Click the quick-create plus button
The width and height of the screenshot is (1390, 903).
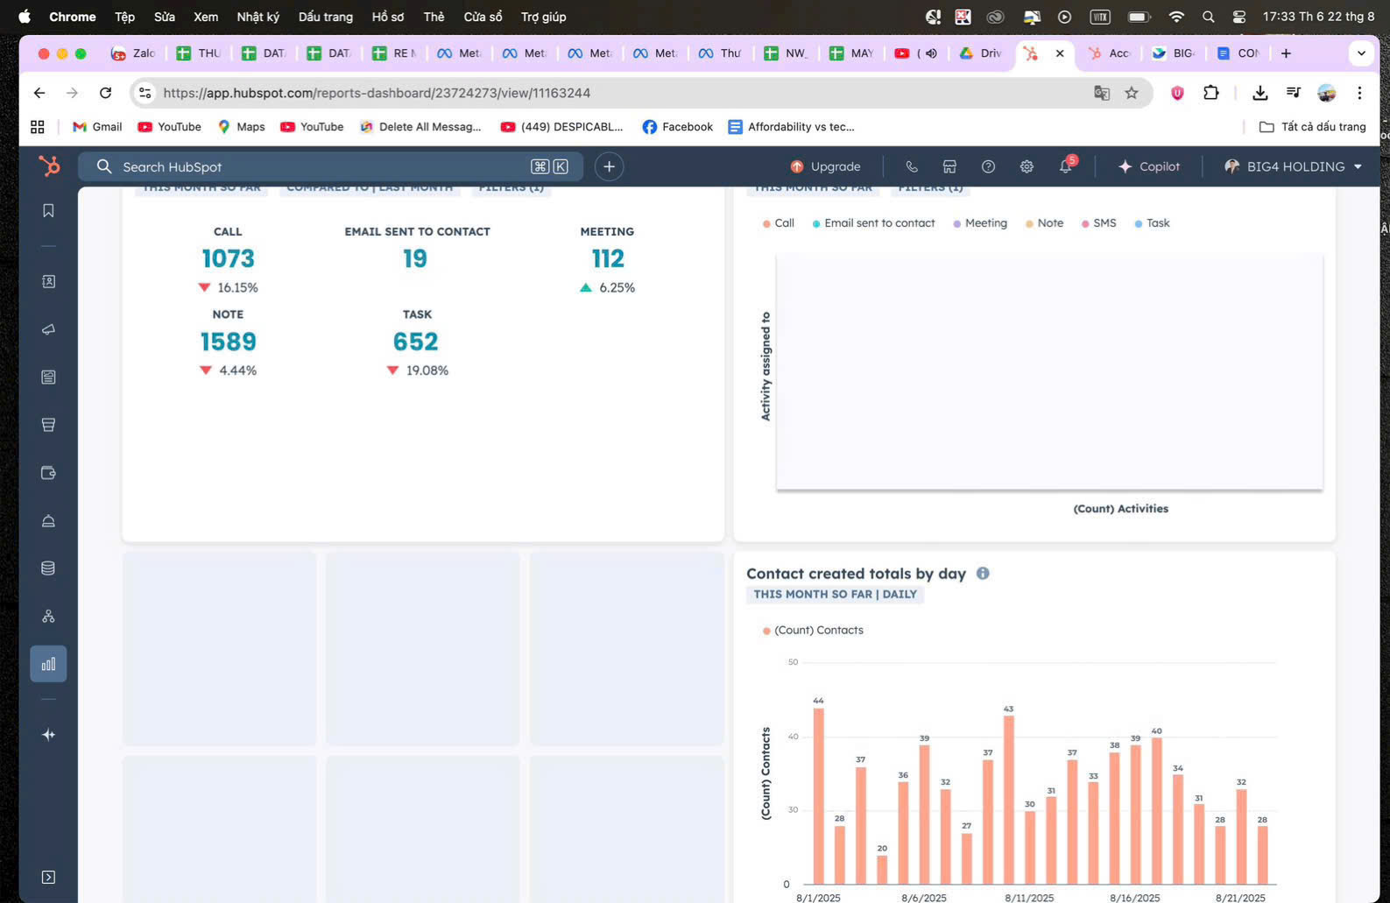[609, 166]
